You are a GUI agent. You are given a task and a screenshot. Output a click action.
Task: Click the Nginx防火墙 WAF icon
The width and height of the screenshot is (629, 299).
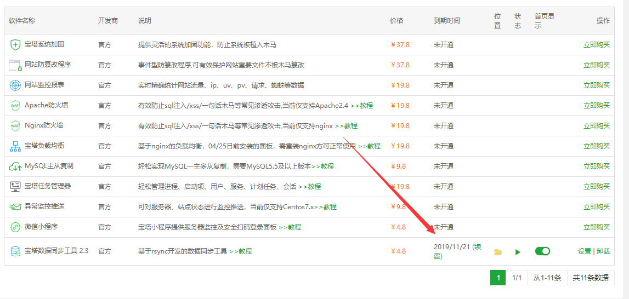click(15, 126)
